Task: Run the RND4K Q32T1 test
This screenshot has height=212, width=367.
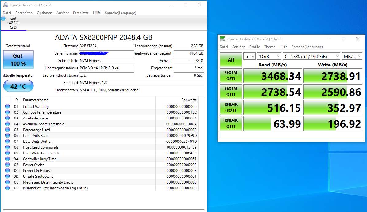Action: (x=231, y=108)
